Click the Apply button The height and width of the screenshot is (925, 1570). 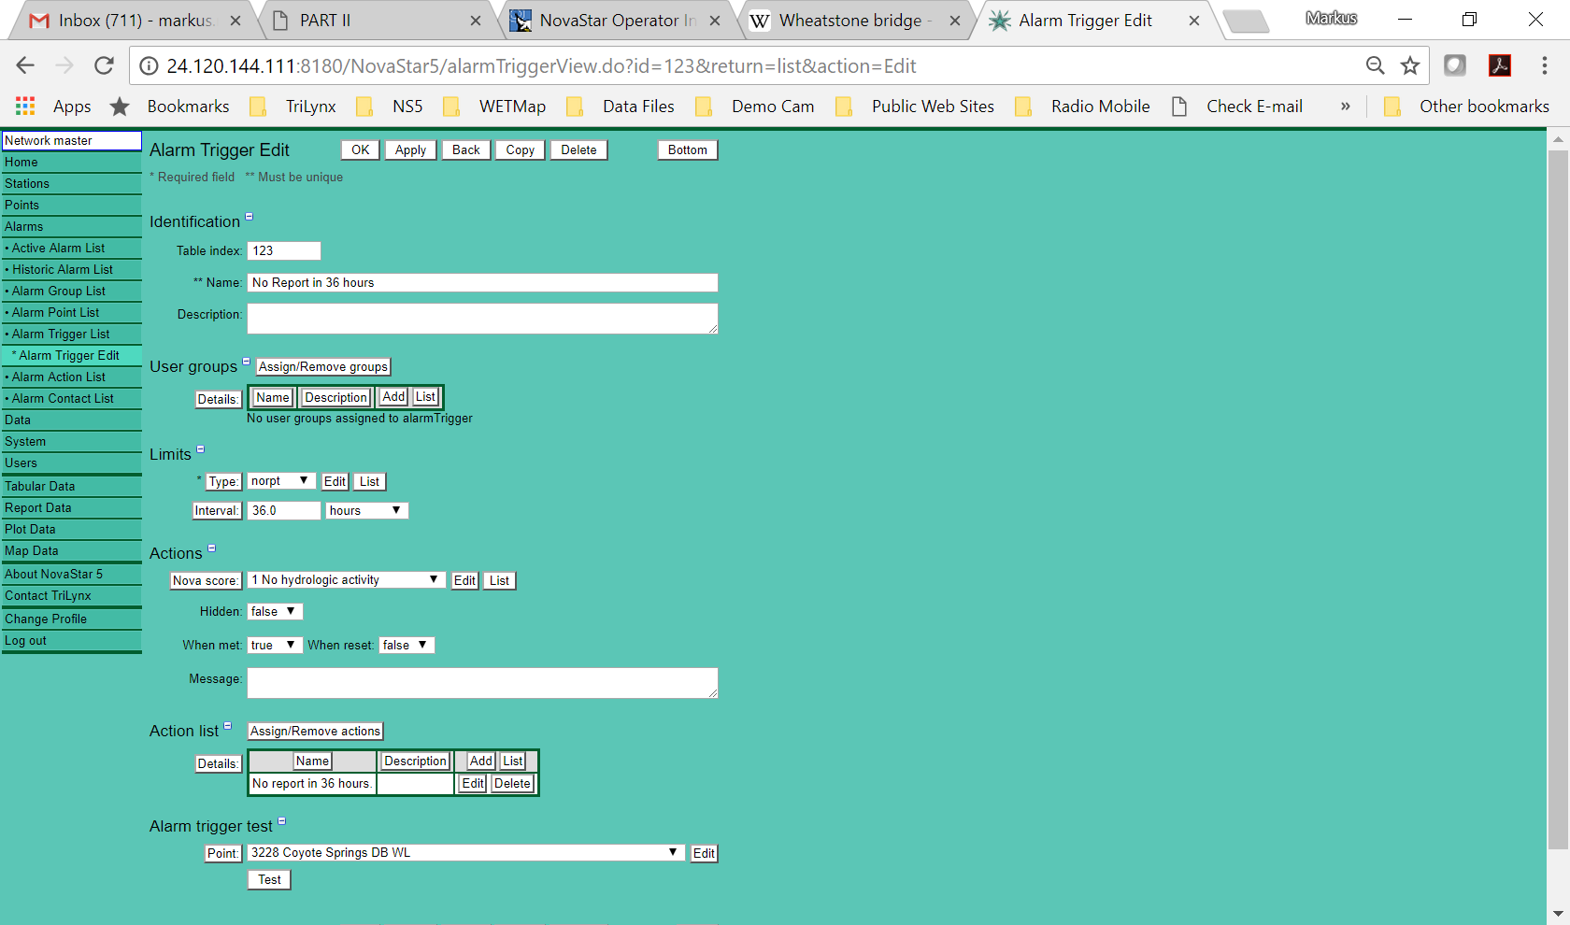tap(410, 150)
